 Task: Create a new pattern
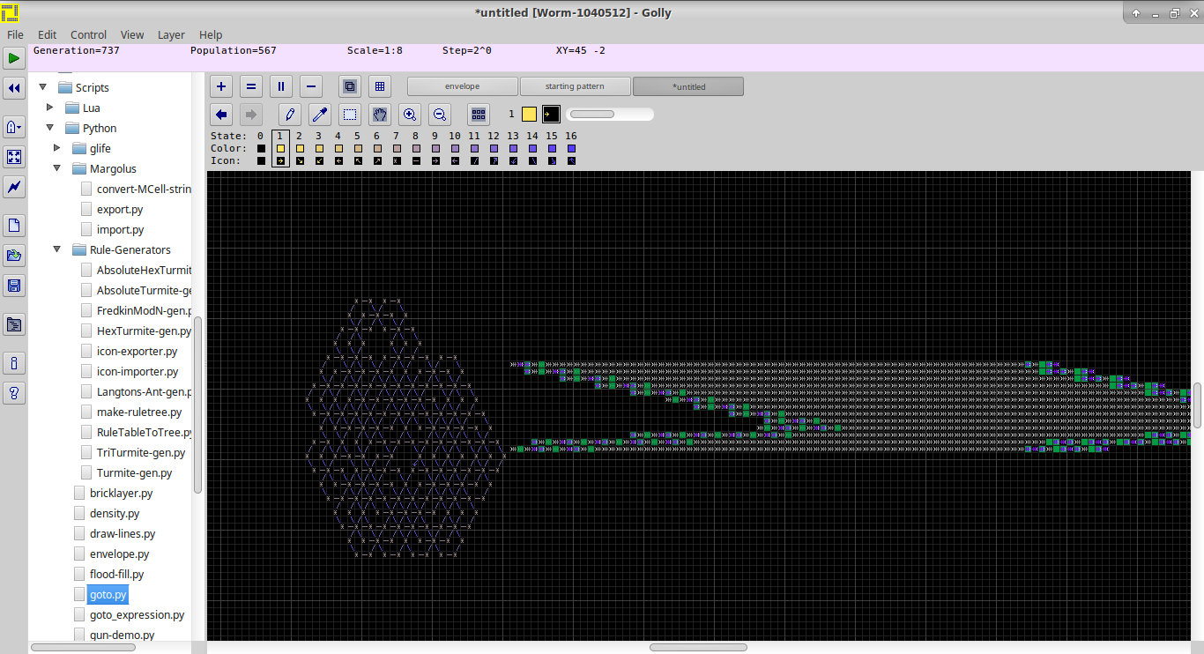14,226
